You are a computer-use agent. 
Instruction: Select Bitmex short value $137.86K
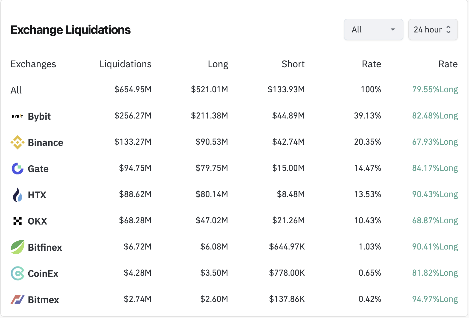287,299
